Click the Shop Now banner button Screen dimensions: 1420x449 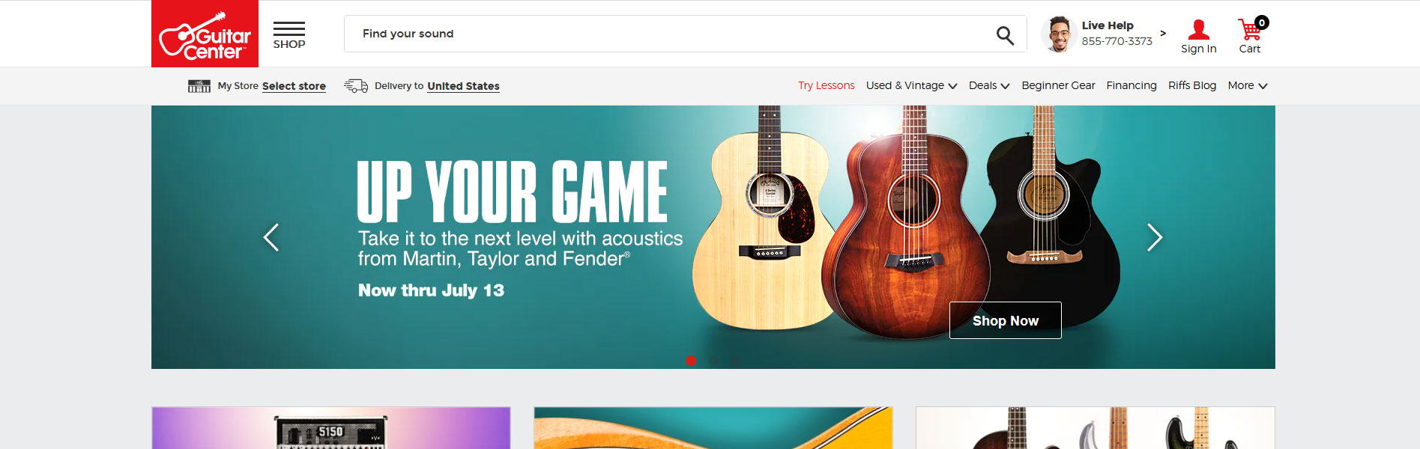(1006, 320)
